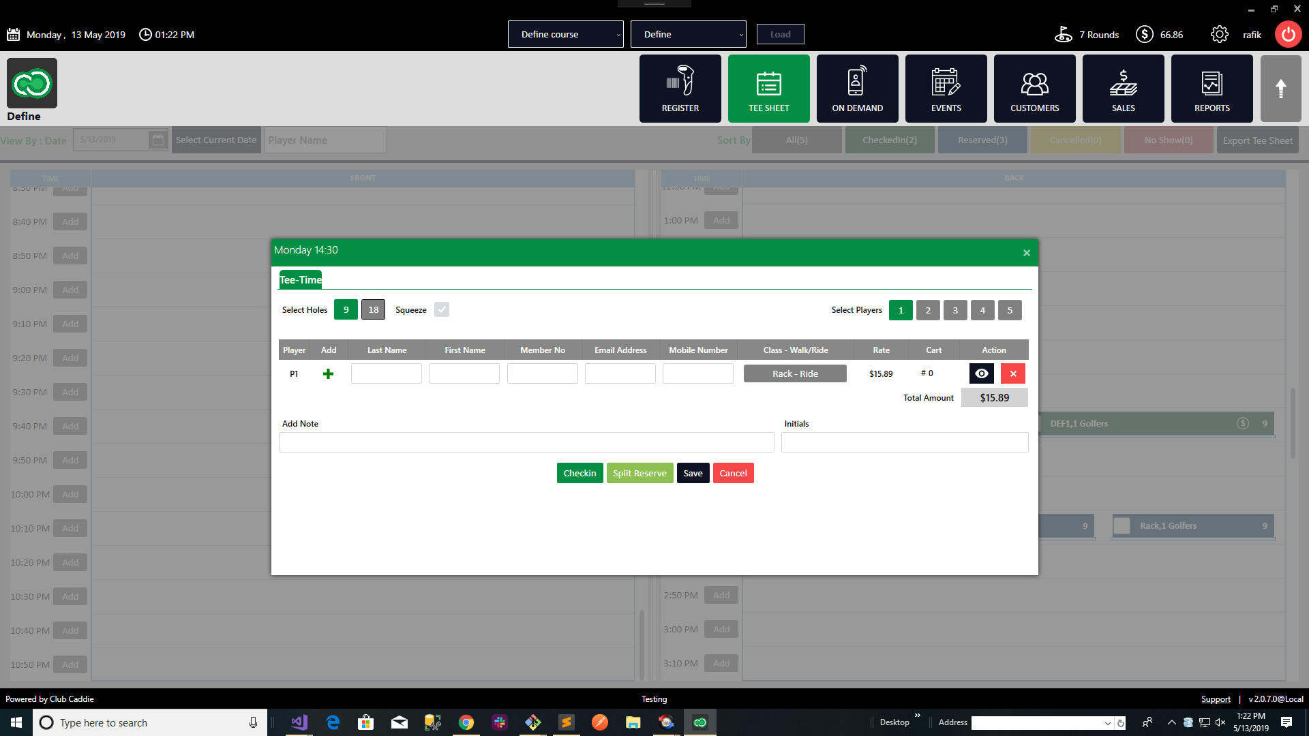Screen dimensions: 1309x736
Task: Open the Define dropdown next to Load
Action: [x=688, y=34]
